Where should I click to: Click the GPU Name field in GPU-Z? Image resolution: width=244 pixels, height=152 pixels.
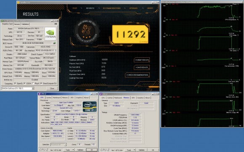(x=29, y=29)
